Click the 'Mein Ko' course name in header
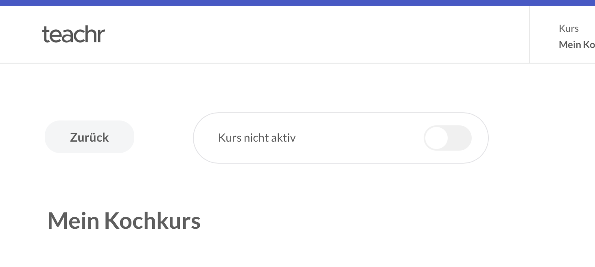The width and height of the screenshot is (595, 267). click(x=577, y=45)
